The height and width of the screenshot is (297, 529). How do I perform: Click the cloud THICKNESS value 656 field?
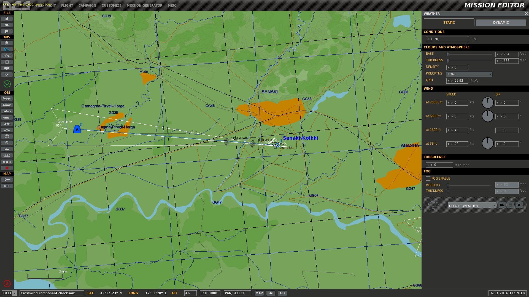point(507,61)
